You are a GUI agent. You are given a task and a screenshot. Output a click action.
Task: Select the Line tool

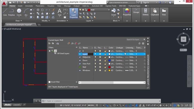pos(5,12)
